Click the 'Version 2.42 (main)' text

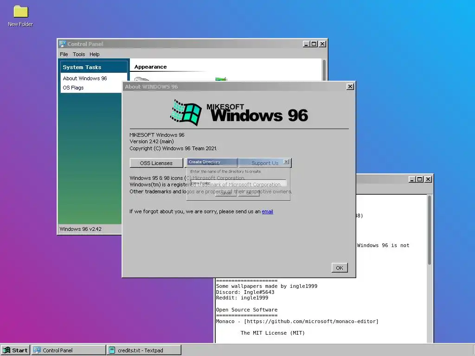[x=152, y=141]
